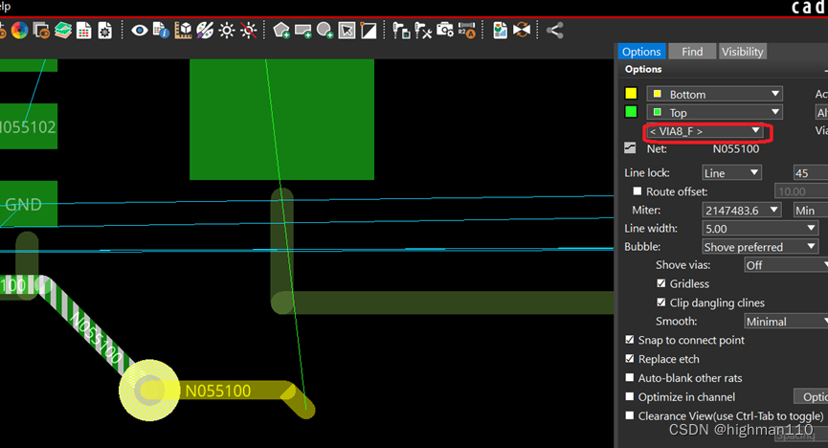Switch to the Find tab

(692, 52)
